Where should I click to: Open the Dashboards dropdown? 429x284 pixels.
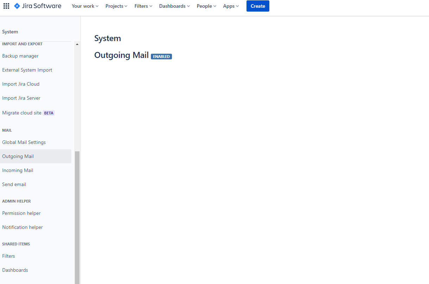pos(174,6)
